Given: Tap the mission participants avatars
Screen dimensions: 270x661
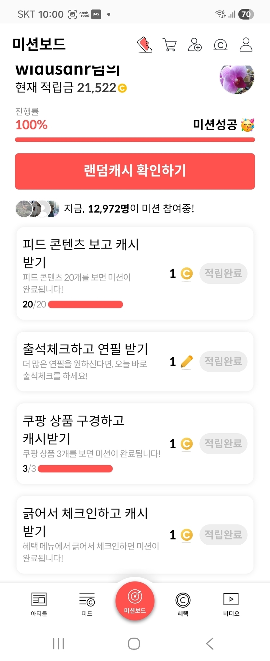Looking at the screenshot, I should pyautogui.click(x=37, y=208).
